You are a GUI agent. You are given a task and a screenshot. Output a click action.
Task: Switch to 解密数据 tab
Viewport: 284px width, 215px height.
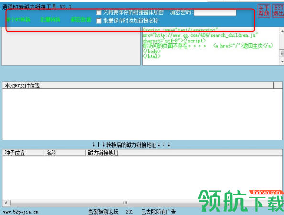pyautogui.click(x=81, y=20)
